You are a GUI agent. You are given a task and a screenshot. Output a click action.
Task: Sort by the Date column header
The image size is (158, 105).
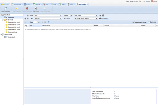click(31, 26)
